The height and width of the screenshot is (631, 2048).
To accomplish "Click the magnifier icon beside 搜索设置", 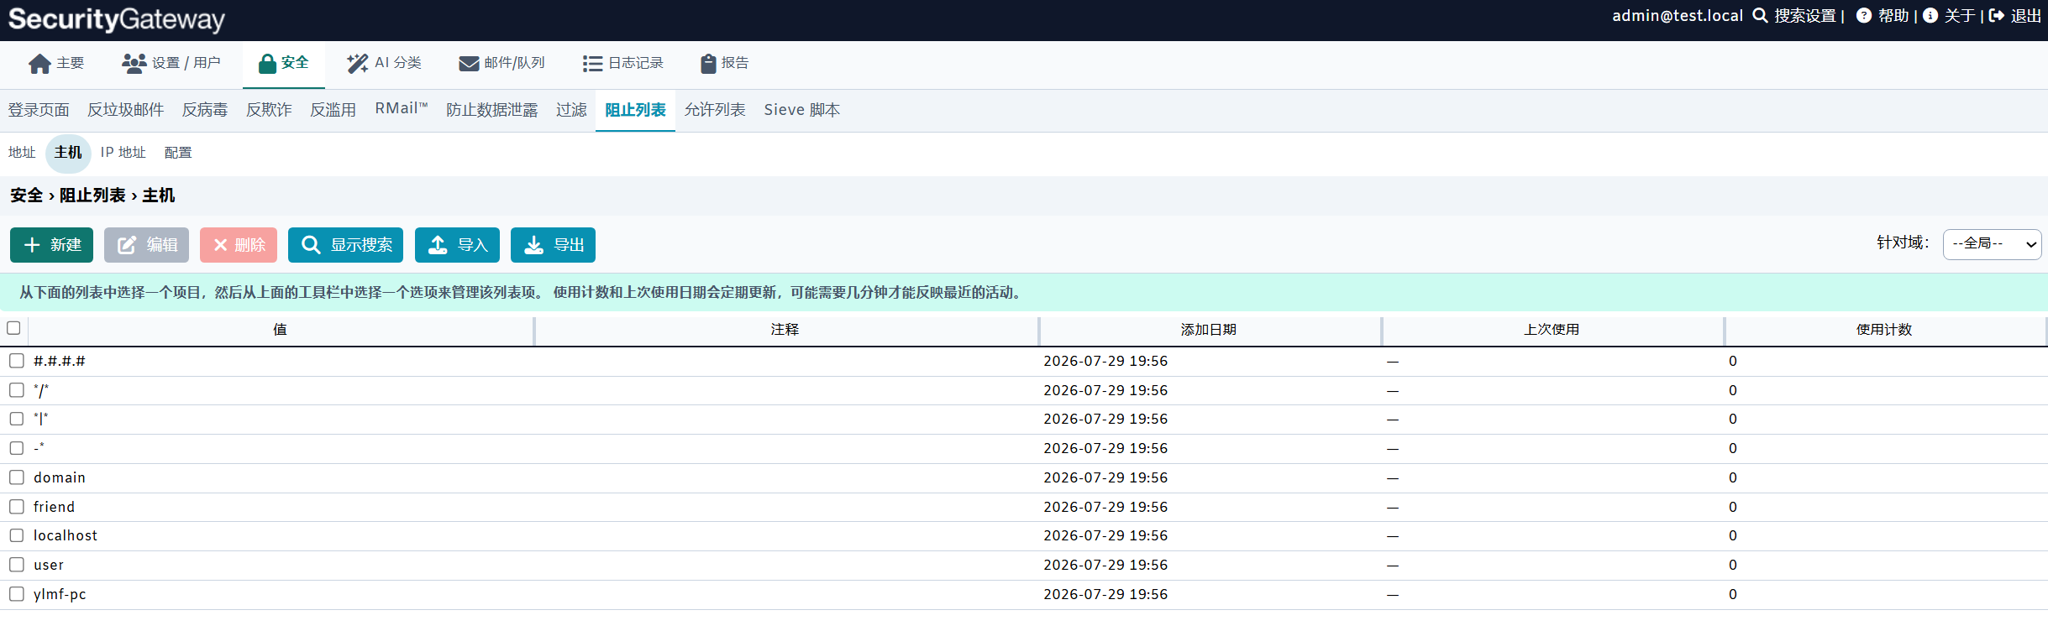I will click(x=1760, y=16).
